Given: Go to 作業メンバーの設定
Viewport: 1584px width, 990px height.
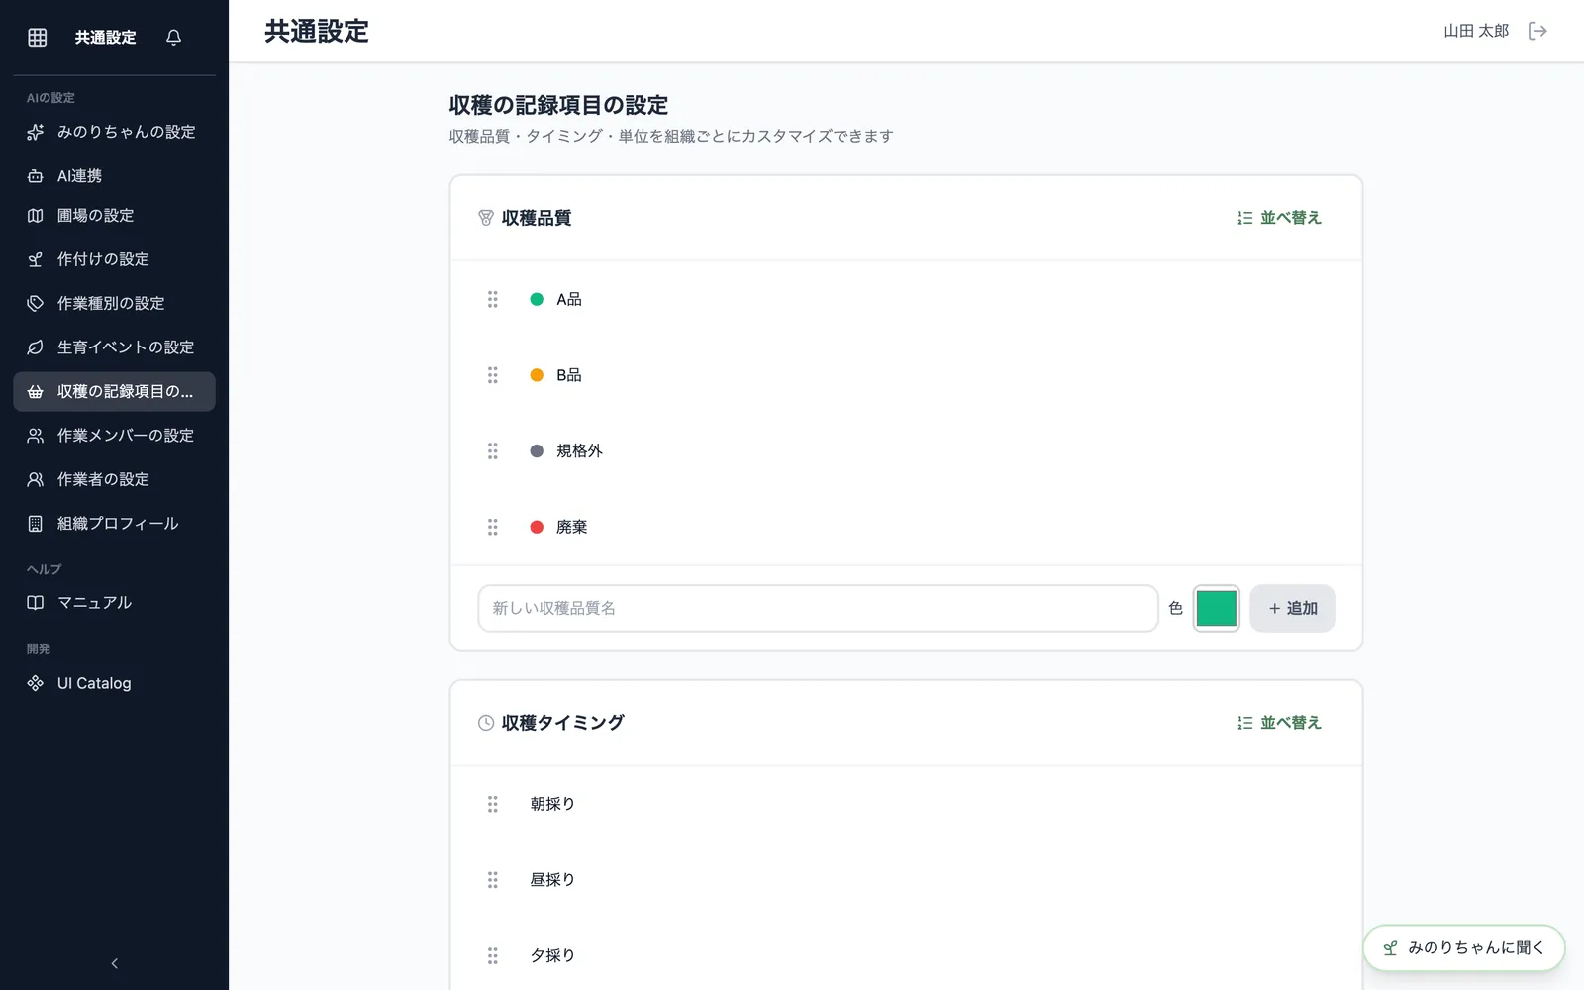Looking at the screenshot, I should [114, 436].
